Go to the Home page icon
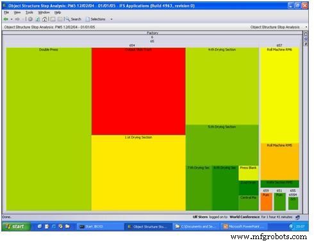This screenshot has width=314, height=243. pos(44,19)
